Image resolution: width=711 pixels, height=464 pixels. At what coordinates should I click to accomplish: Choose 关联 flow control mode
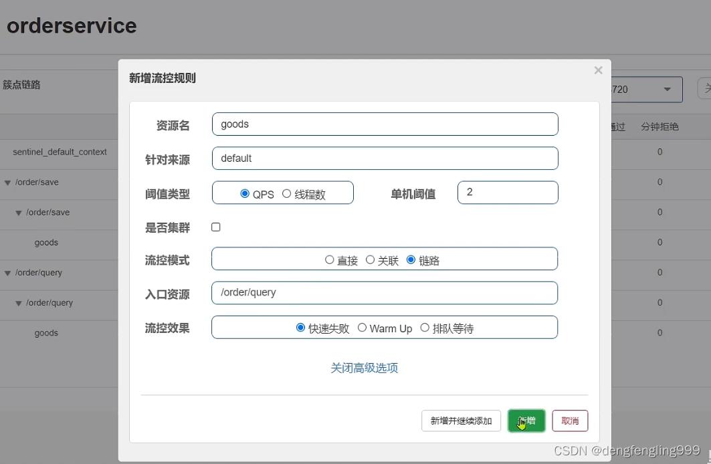370,260
